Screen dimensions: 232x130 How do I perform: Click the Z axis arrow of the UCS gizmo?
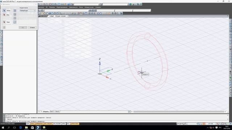coord(100,63)
